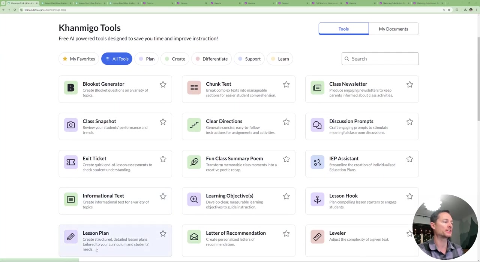This screenshot has width=480, height=262.
Task: Click the Search tools field
Action: click(380, 59)
